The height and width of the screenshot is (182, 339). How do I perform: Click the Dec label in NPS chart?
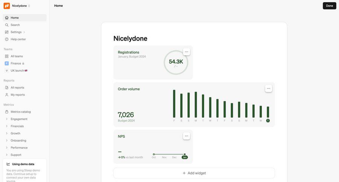tap(174, 158)
